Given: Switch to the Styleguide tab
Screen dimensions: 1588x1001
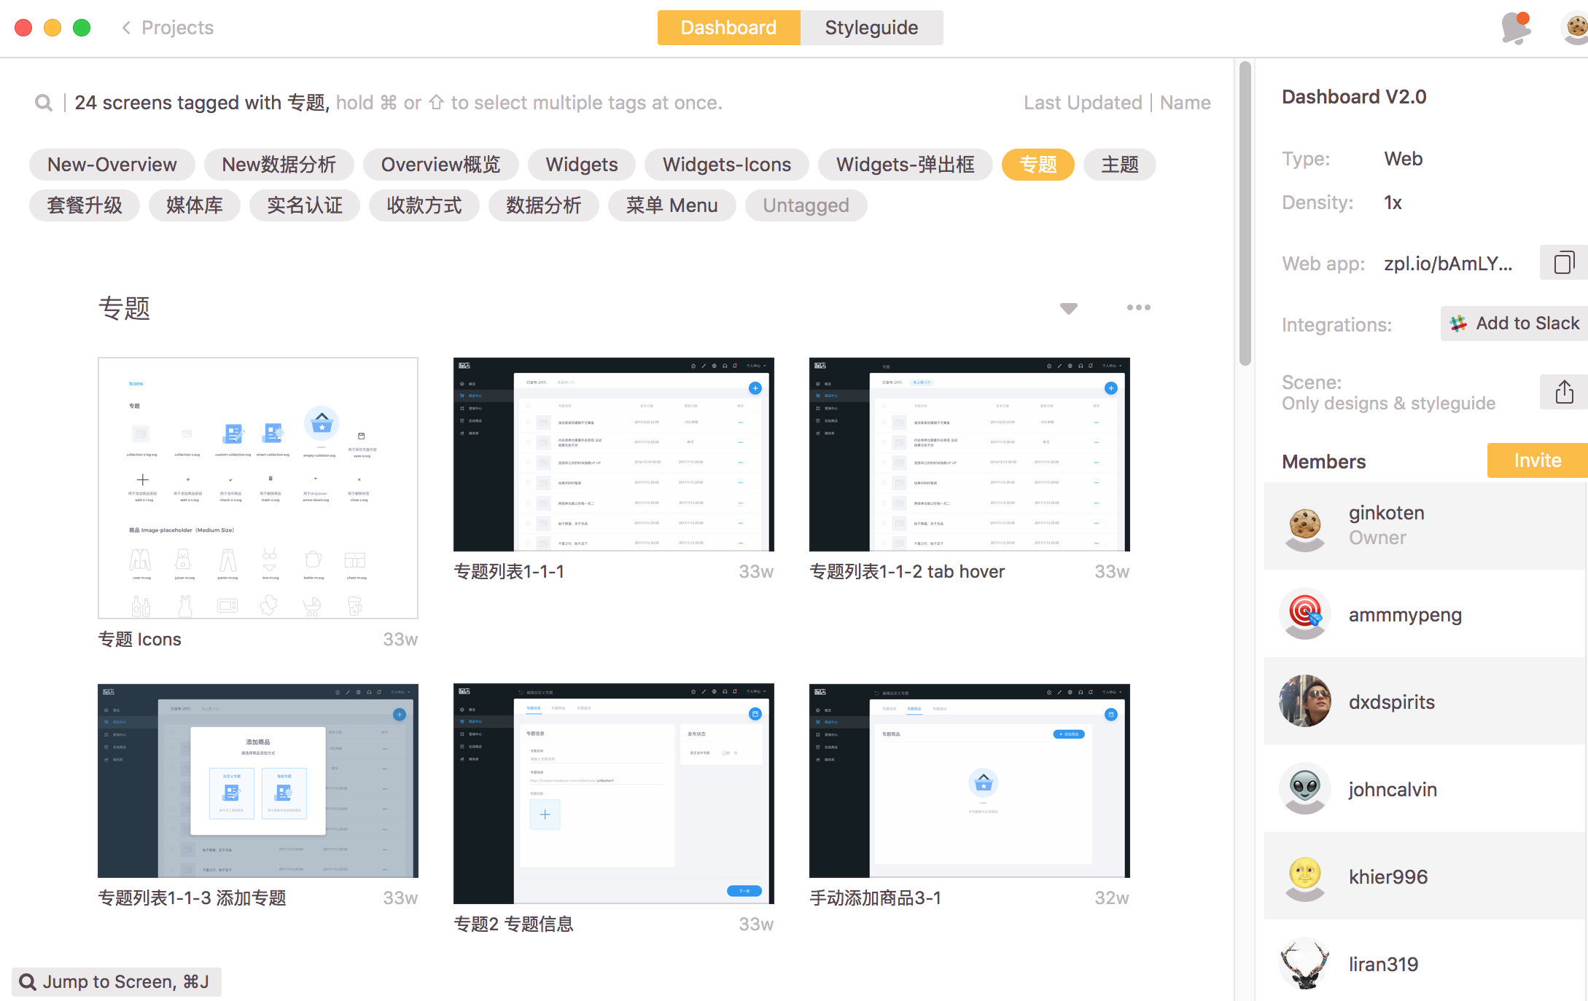Looking at the screenshot, I should tap(871, 28).
